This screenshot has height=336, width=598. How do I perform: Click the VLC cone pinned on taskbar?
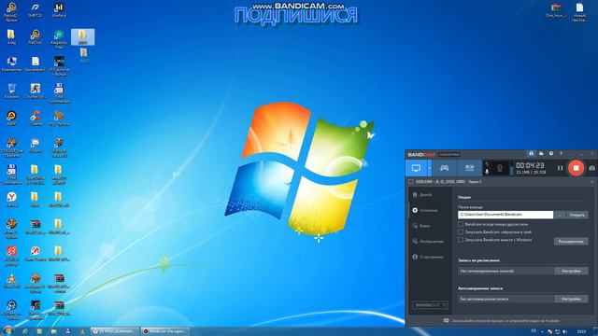coord(82,331)
